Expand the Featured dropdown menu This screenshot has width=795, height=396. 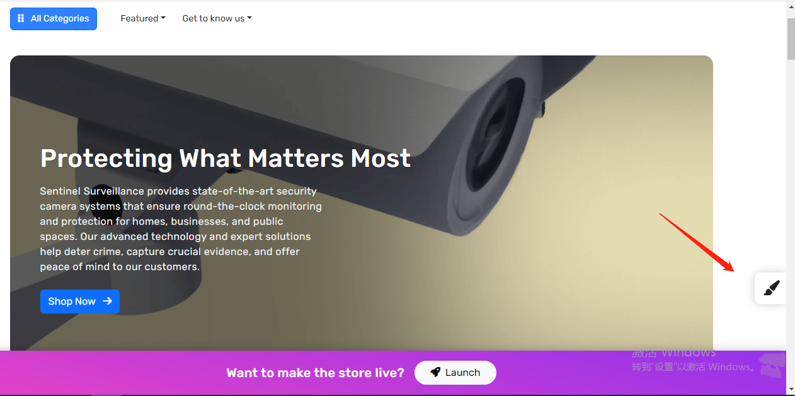(143, 18)
